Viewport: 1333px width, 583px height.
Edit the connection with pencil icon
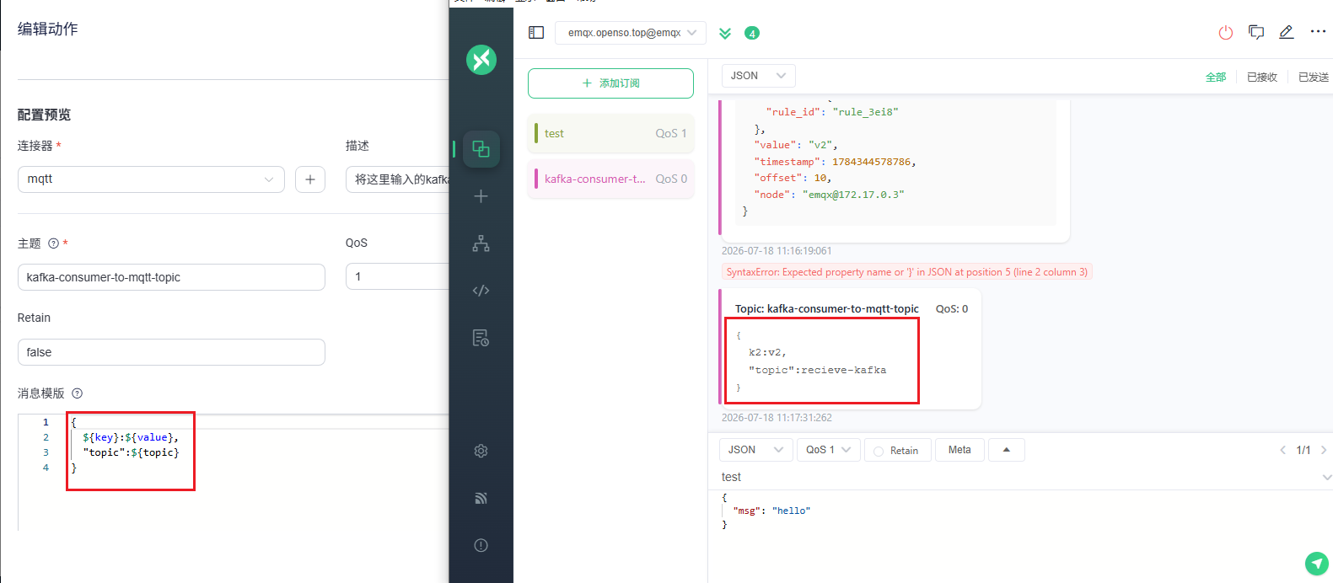1287,32
